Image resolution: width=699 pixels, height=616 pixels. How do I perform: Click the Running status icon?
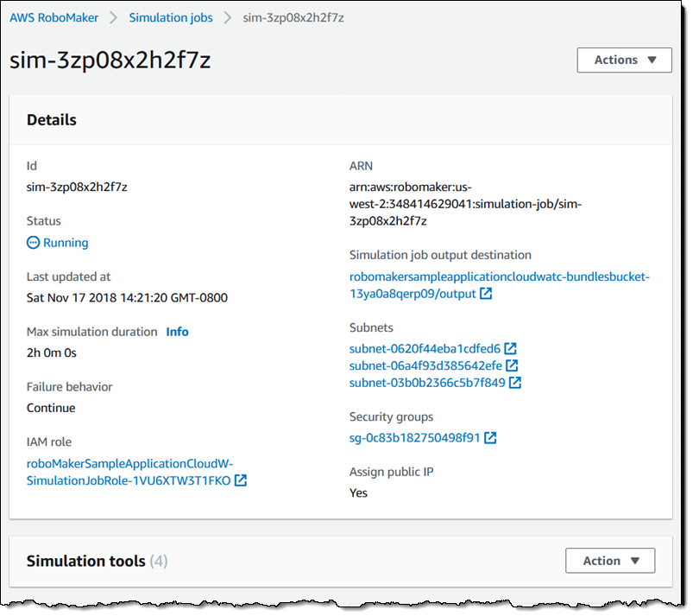(34, 244)
